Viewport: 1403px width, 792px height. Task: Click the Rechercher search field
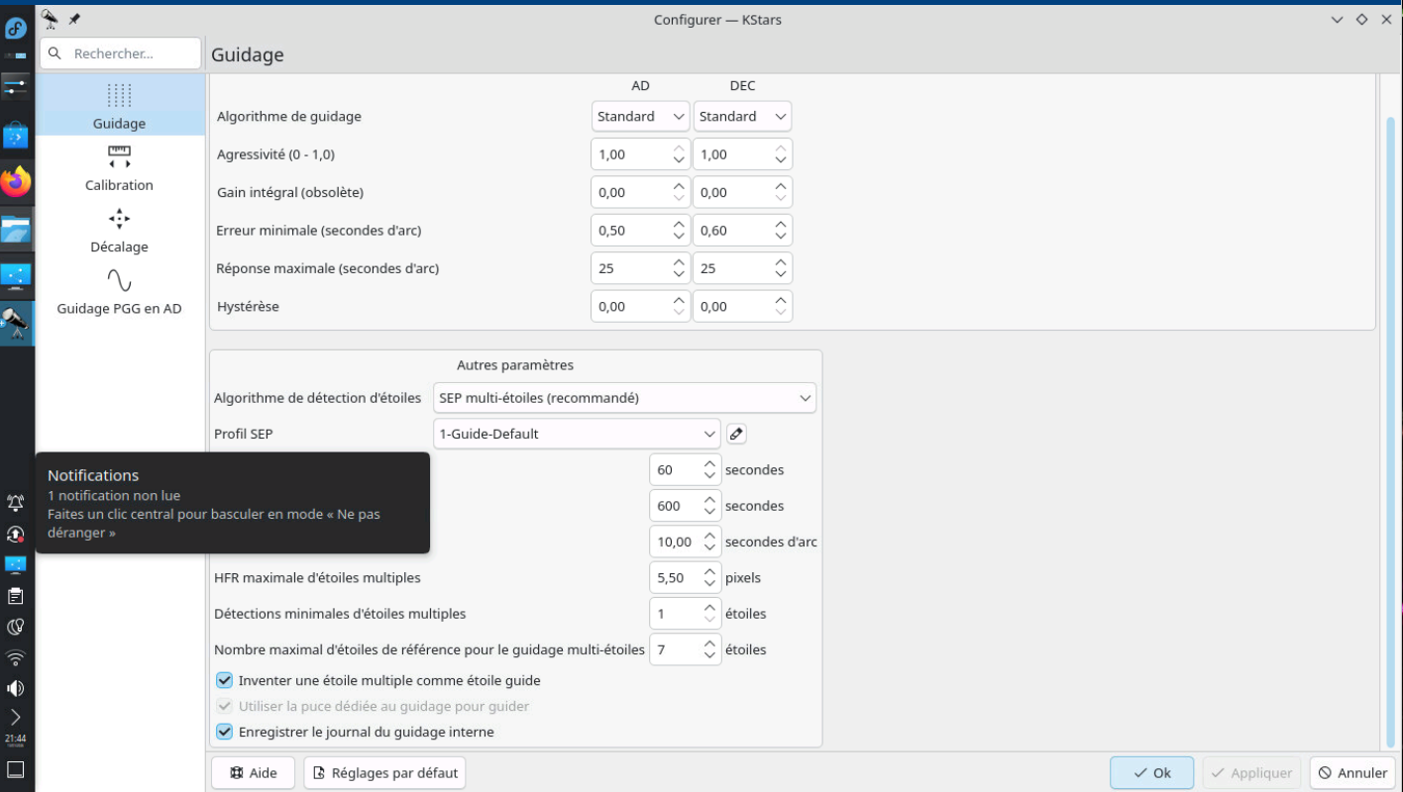coord(120,53)
